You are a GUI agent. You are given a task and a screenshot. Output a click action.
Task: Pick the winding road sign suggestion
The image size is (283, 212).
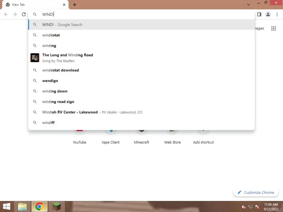(x=141, y=102)
